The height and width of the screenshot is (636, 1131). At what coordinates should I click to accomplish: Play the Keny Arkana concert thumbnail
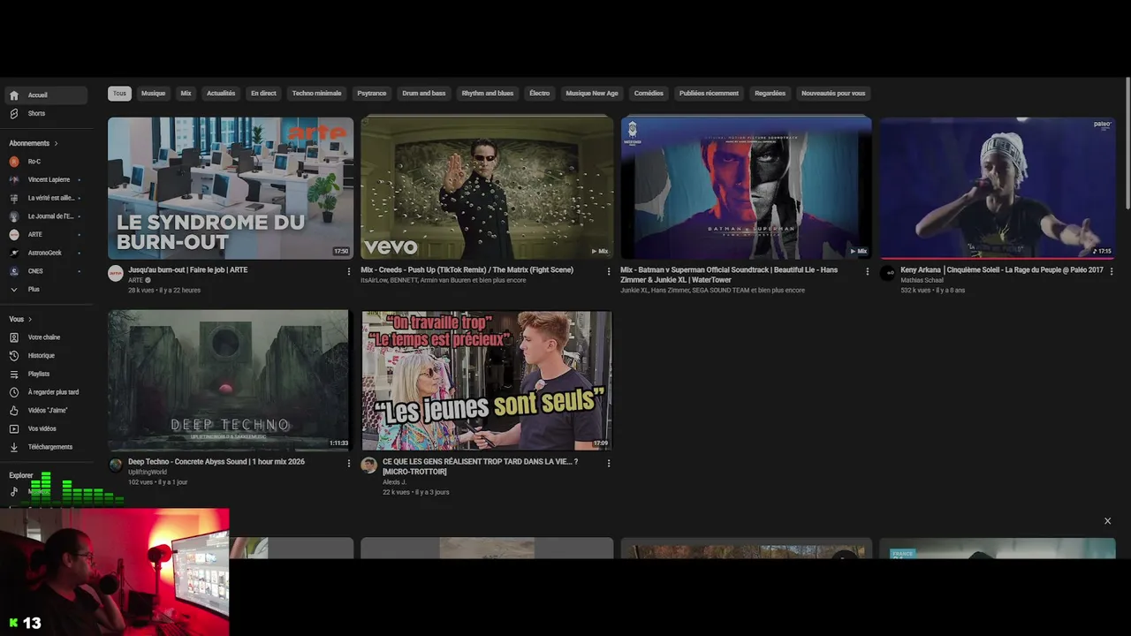(998, 188)
